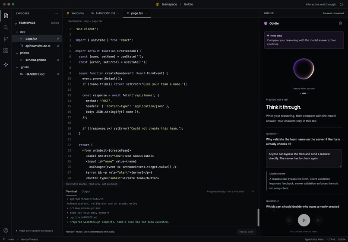Screen dimensions: 348x242
Task: Switch to the HANDOFF.md editor tab
Action: (105, 13)
